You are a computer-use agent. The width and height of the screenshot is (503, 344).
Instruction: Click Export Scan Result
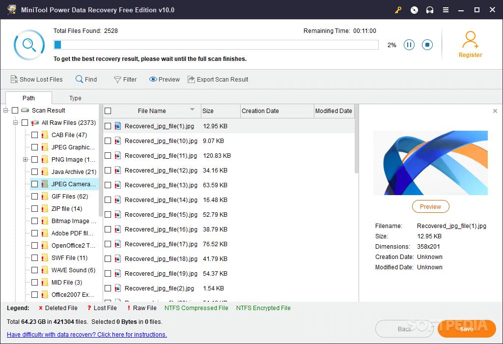(x=218, y=79)
